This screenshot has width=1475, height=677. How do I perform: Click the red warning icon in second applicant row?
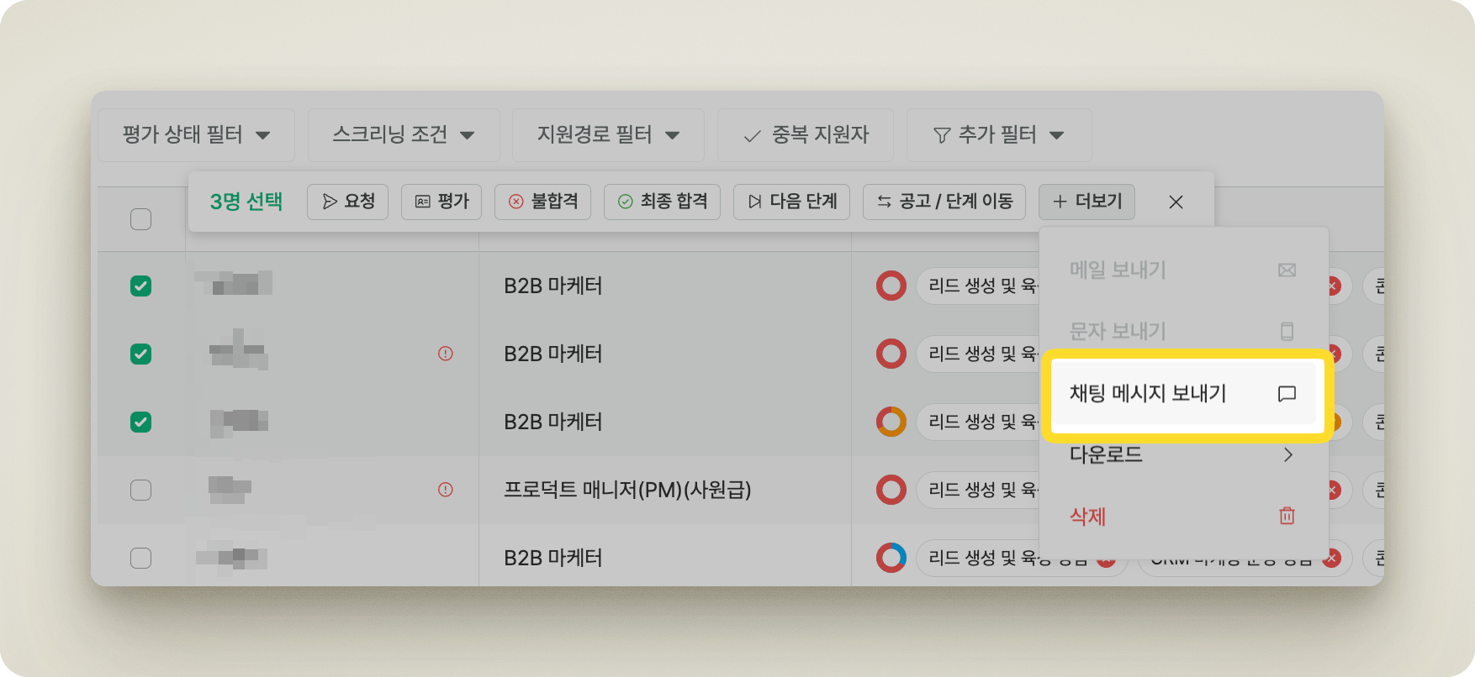coord(446,354)
